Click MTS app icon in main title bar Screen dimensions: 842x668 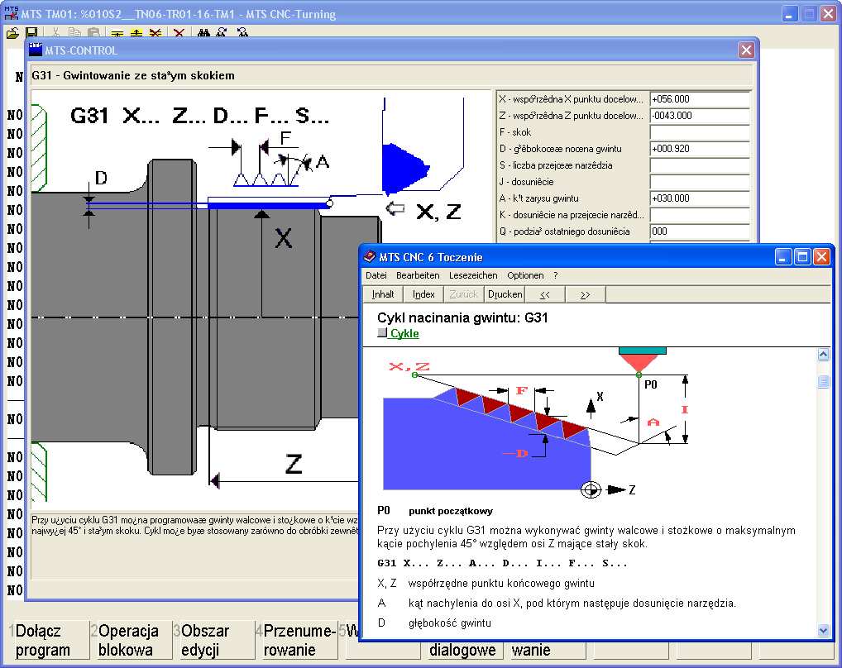tap(12, 13)
